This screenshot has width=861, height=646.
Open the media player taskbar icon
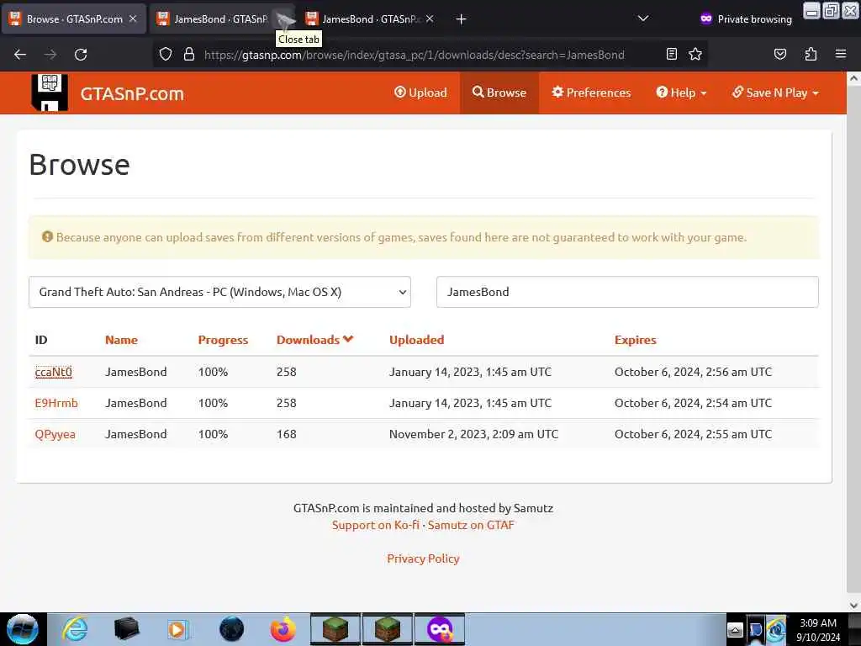click(x=177, y=629)
